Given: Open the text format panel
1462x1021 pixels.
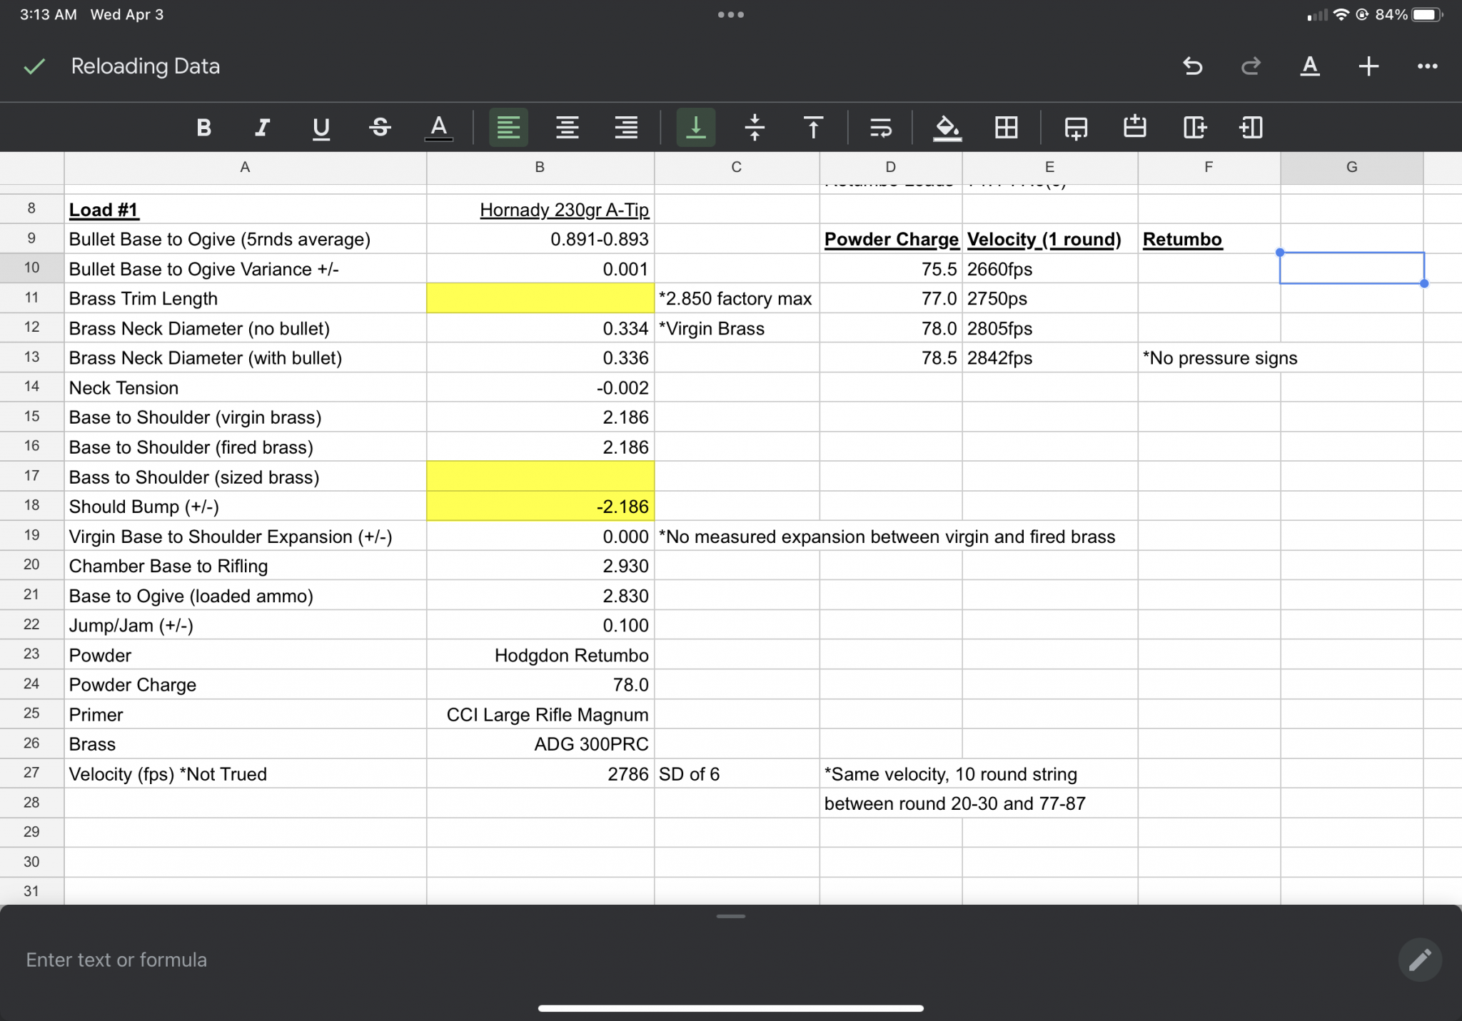Looking at the screenshot, I should click(x=1309, y=66).
